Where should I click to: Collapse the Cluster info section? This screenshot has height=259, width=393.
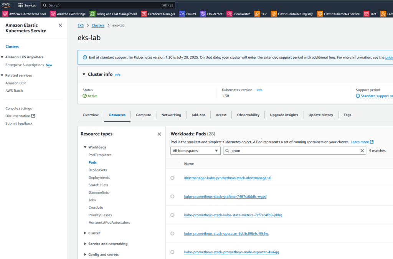point(84,74)
